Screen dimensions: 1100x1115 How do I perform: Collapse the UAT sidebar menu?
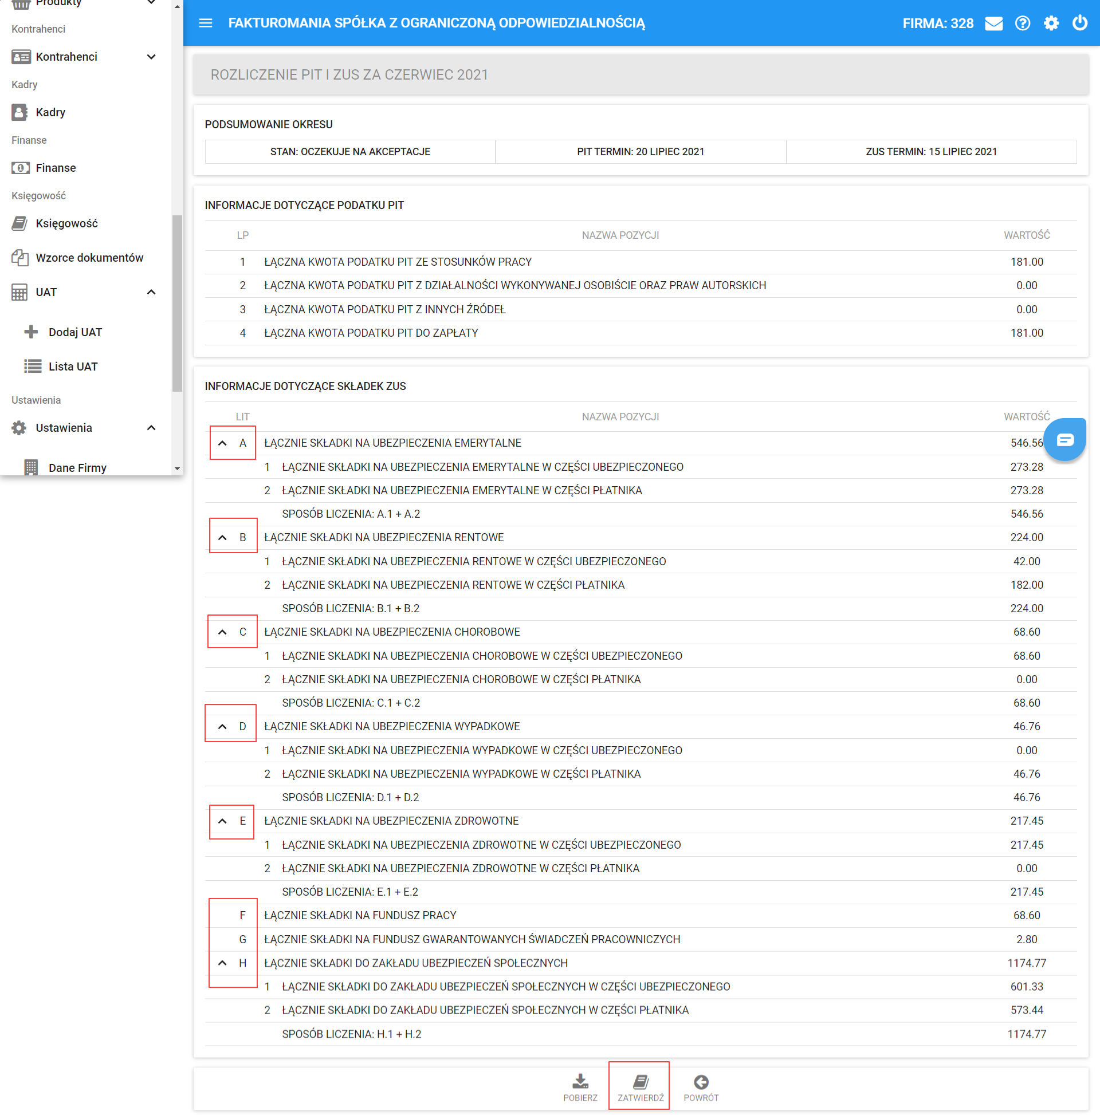(x=151, y=292)
